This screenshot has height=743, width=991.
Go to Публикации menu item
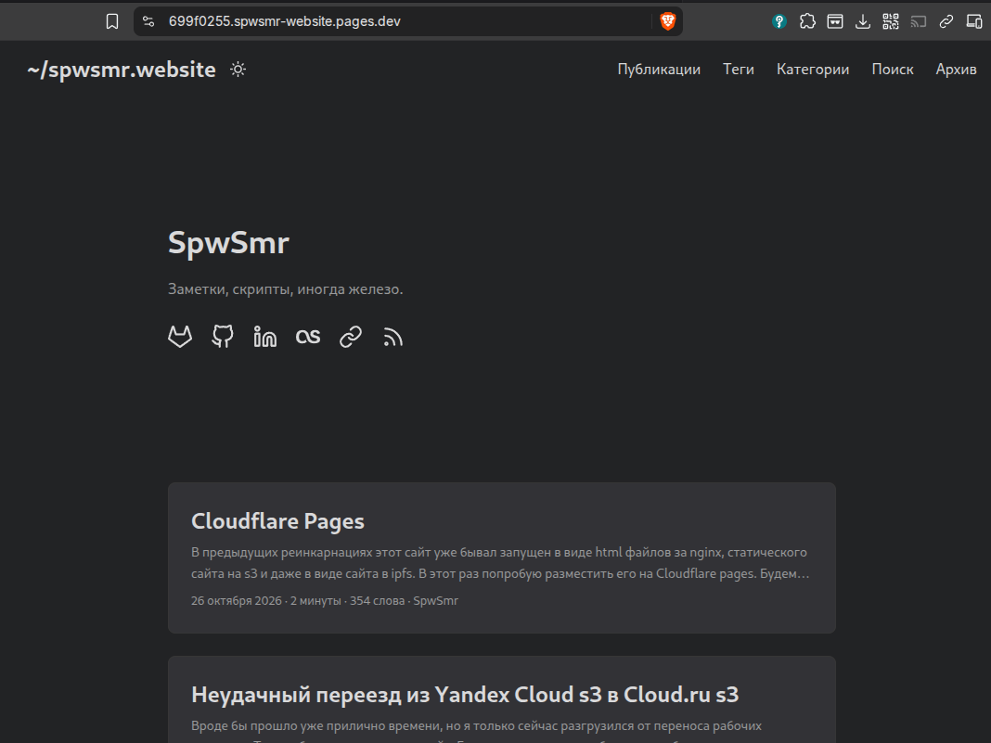pos(659,70)
